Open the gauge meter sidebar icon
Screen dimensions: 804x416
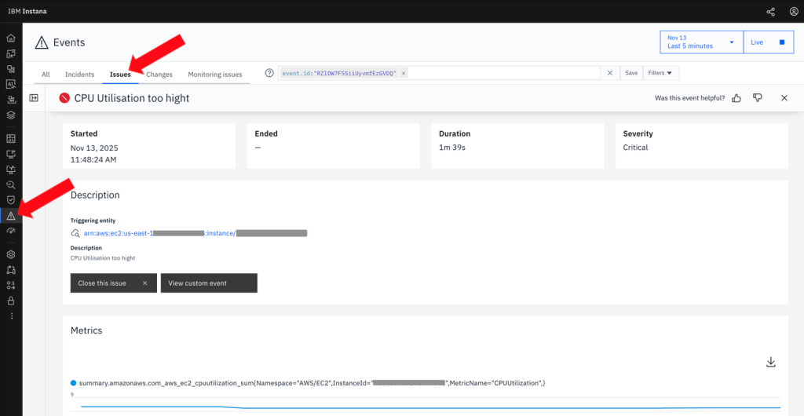(11, 232)
